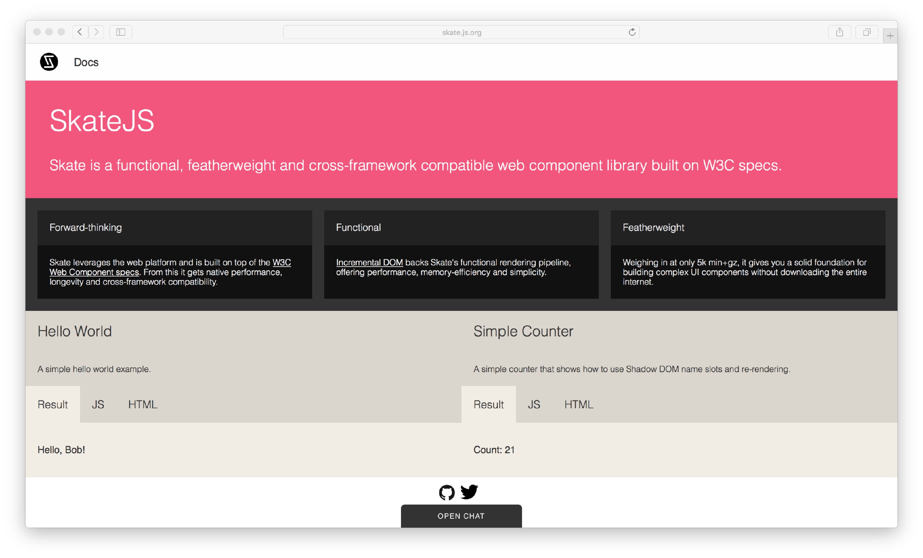Select the Hello World Result tab
The height and width of the screenshot is (558, 923).
(53, 404)
